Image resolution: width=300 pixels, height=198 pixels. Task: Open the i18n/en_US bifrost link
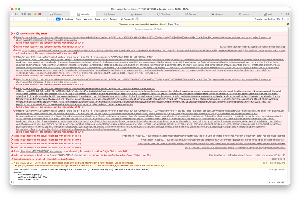(x=247, y=155)
